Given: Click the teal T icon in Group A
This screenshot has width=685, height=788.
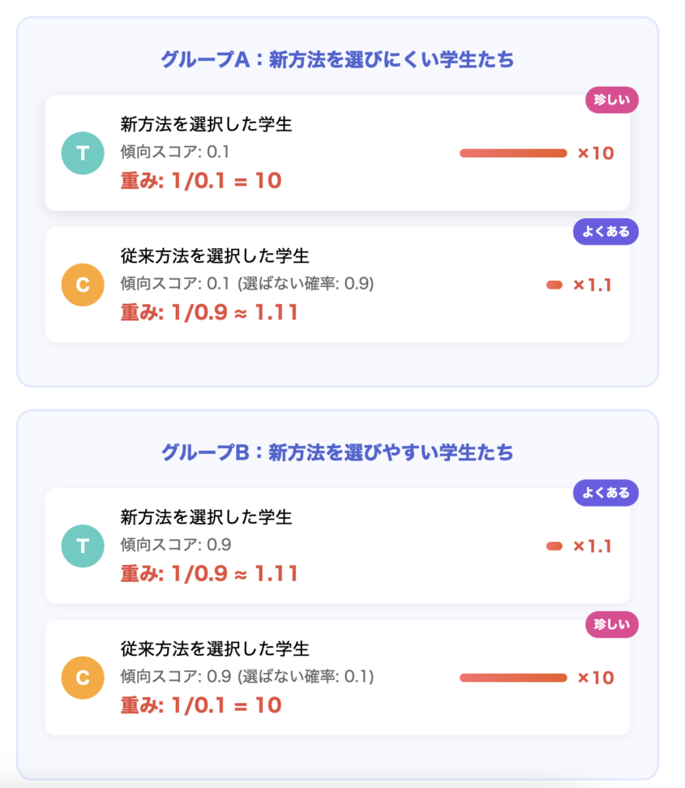Looking at the screenshot, I should (x=83, y=153).
